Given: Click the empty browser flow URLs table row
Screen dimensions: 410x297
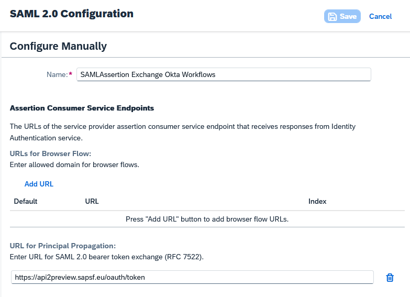Looking at the screenshot, I should [207, 219].
